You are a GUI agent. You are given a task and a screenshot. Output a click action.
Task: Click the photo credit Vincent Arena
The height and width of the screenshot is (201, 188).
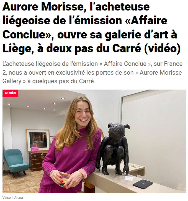point(12,197)
